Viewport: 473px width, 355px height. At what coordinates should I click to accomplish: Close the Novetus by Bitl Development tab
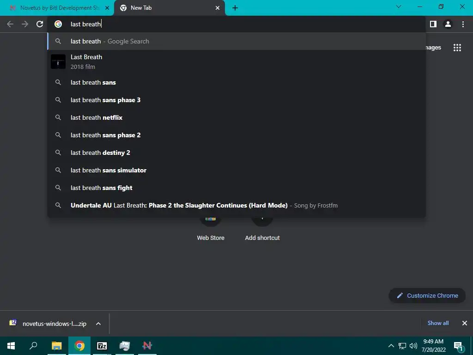pos(107,8)
